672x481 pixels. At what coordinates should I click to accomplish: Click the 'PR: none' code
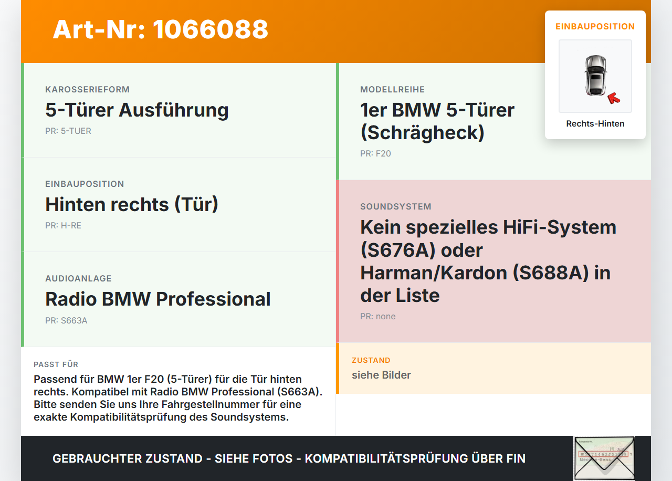point(378,317)
